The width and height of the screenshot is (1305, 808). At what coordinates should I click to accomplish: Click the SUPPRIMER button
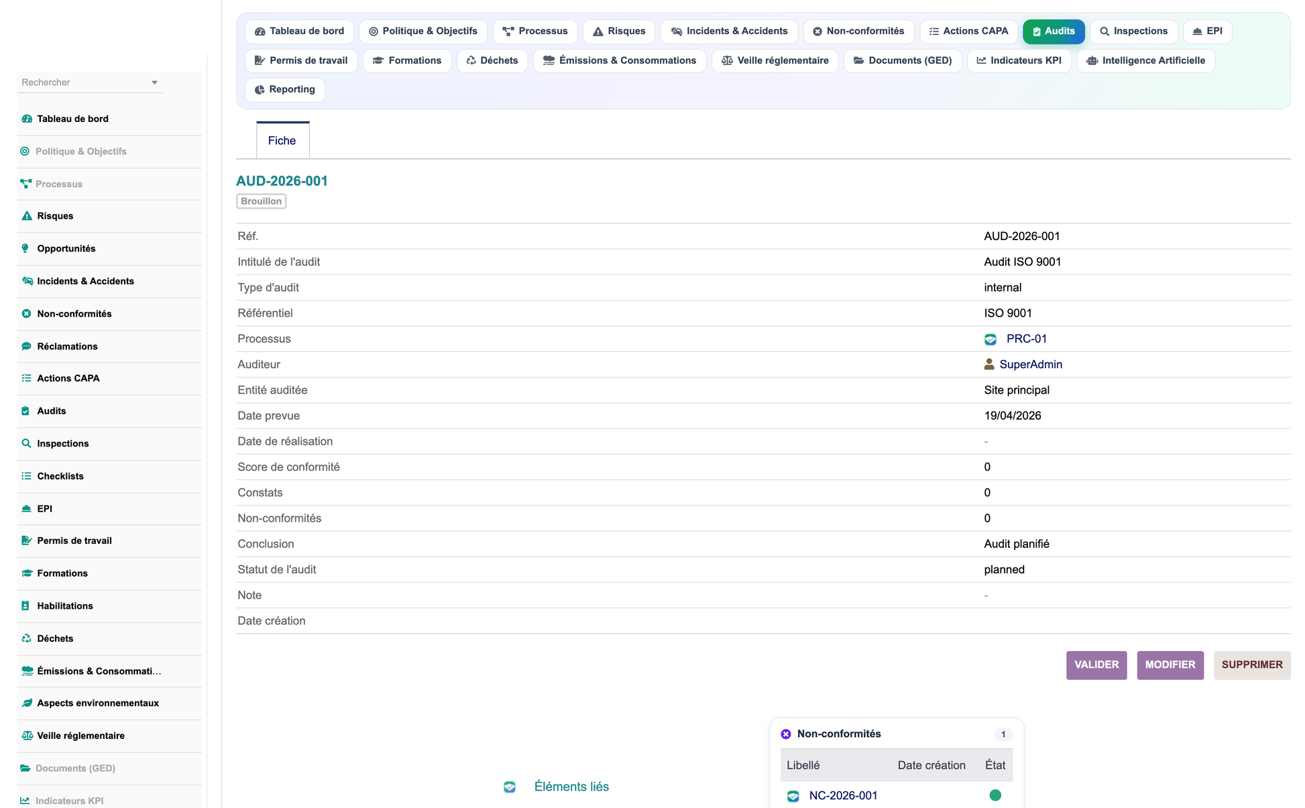point(1252,665)
